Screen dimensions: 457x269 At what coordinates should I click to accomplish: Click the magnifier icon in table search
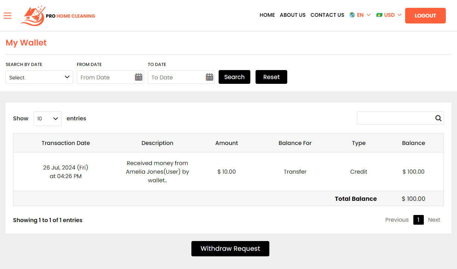[x=438, y=118]
